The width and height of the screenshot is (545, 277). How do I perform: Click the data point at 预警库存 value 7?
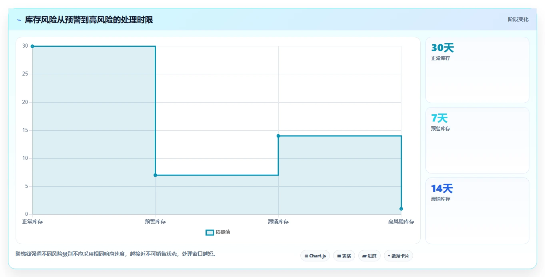tap(155, 175)
